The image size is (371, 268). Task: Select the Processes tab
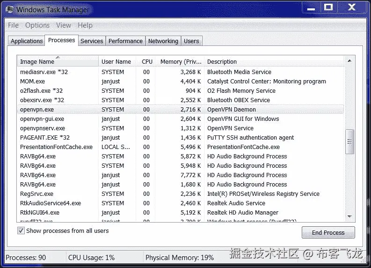click(61, 40)
